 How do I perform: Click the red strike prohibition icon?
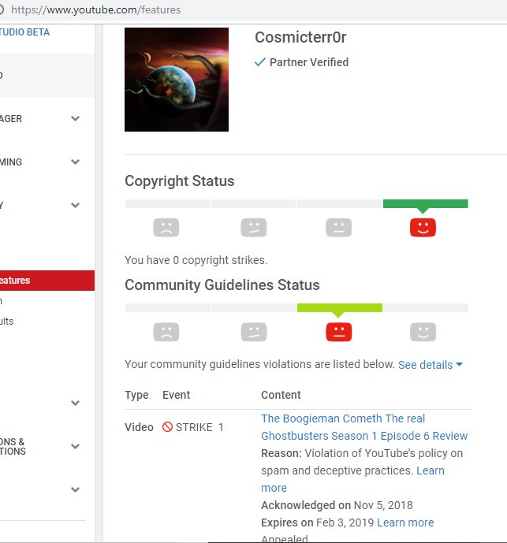coord(167,426)
